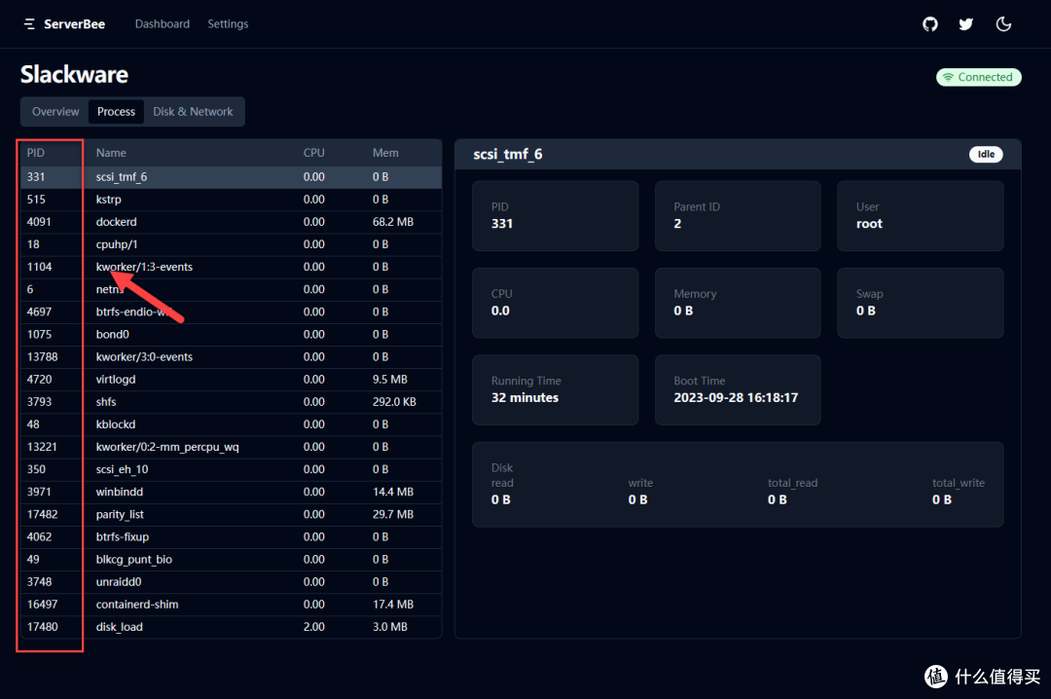
Task: Toggle dark mode with moon icon
Action: click(x=1003, y=24)
